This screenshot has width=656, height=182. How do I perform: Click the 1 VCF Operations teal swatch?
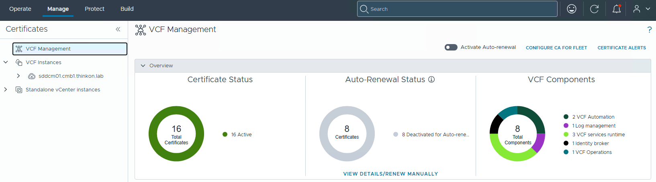point(566,152)
